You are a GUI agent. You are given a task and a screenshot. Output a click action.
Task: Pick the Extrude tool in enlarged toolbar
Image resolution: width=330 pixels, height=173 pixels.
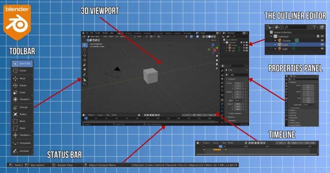pos(22,107)
